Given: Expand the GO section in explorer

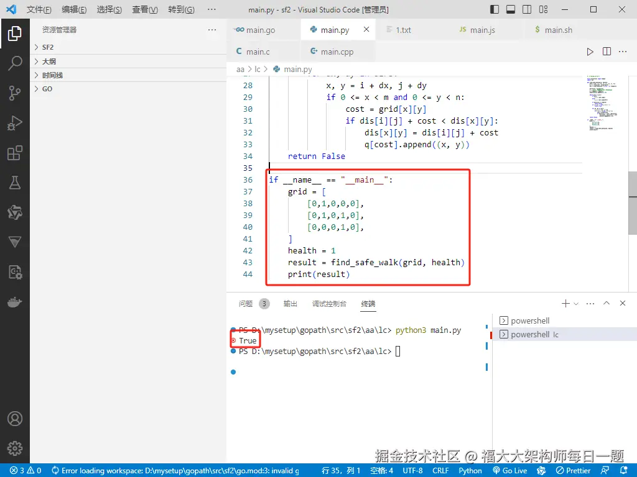Looking at the screenshot, I should click(128, 89).
